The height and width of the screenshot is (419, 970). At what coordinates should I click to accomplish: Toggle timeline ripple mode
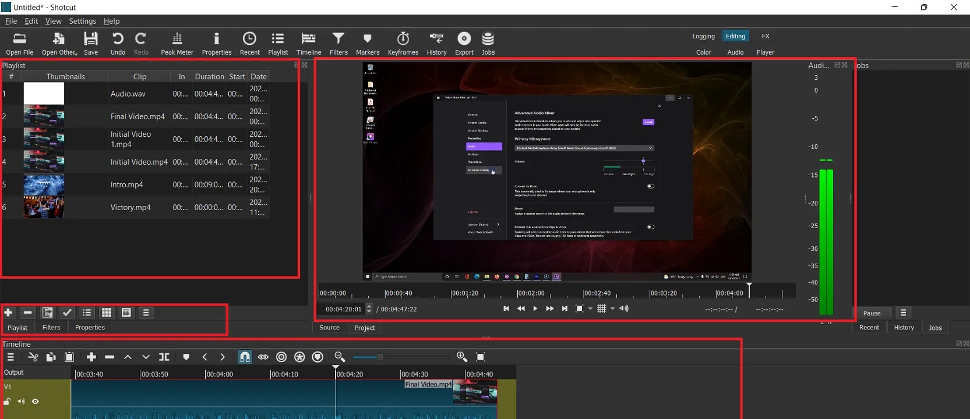click(x=281, y=357)
